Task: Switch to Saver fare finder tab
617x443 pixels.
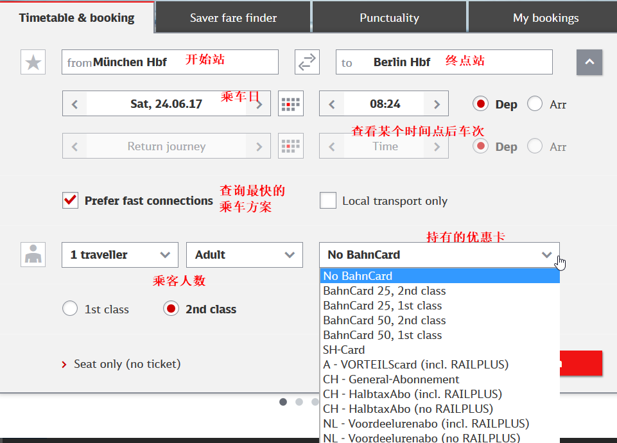Action: [x=233, y=18]
